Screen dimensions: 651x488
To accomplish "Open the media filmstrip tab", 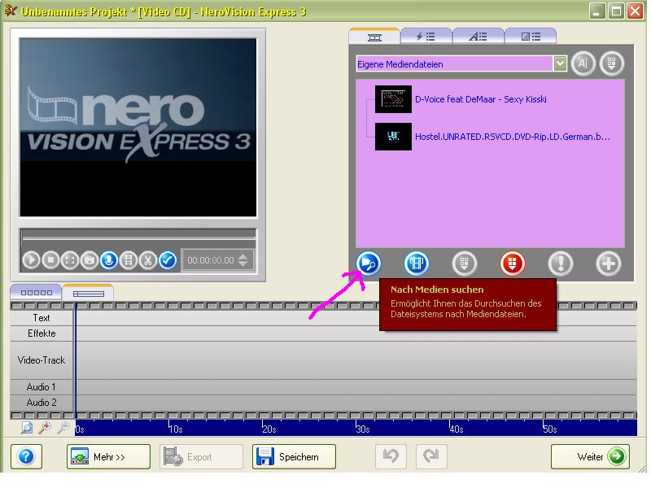I will (374, 37).
